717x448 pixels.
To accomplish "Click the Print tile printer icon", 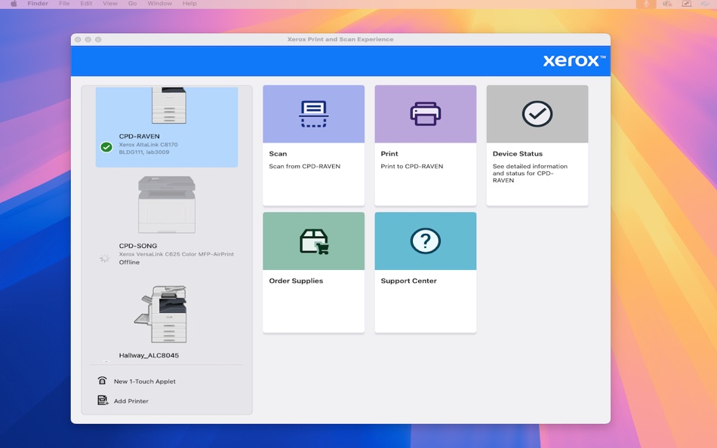I will pyautogui.click(x=425, y=114).
